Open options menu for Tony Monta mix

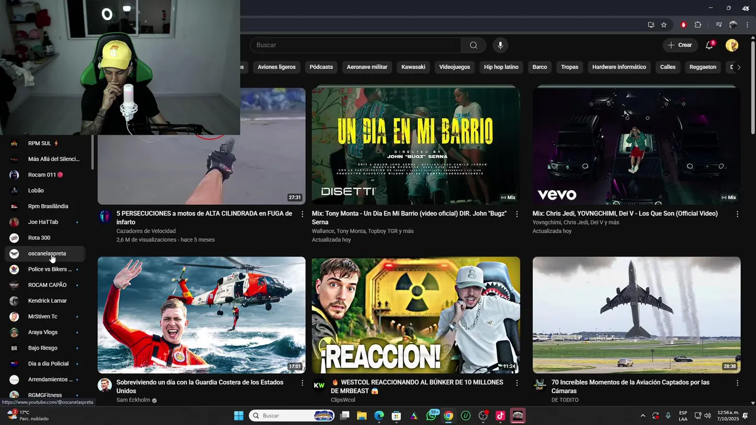click(x=517, y=214)
